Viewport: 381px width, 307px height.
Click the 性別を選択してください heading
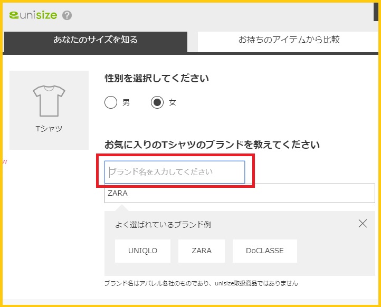pos(157,79)
